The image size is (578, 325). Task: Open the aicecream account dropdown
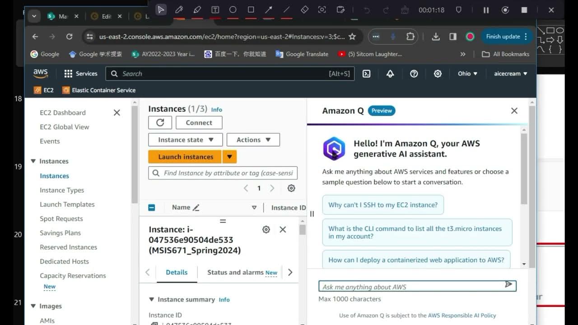click(x=511, y=74)
